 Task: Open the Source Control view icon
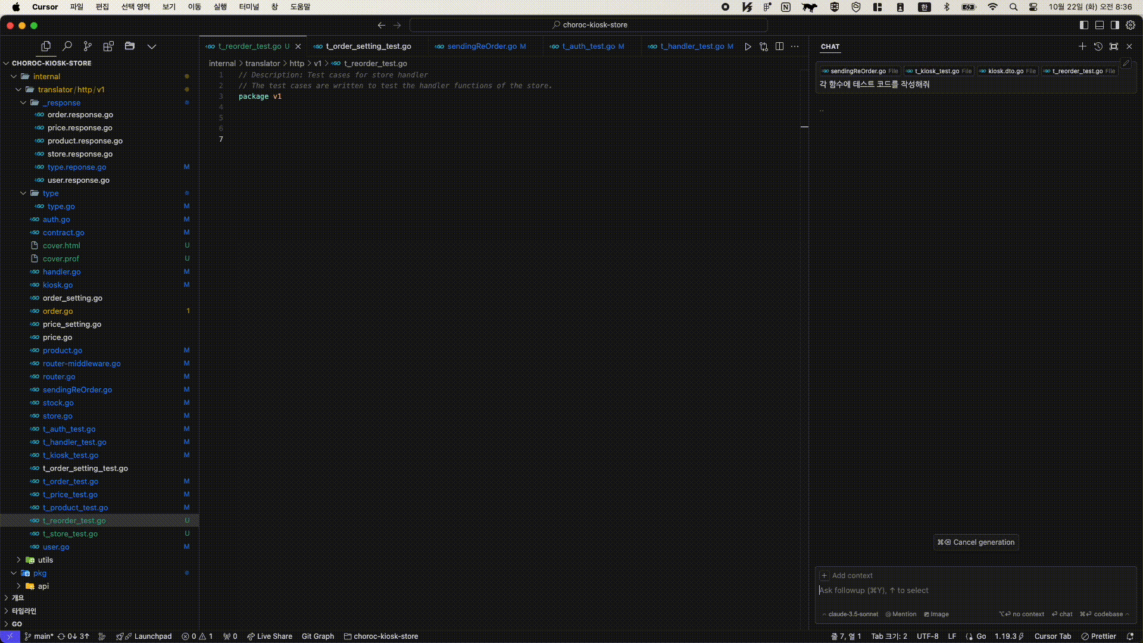tap(88, 46)
